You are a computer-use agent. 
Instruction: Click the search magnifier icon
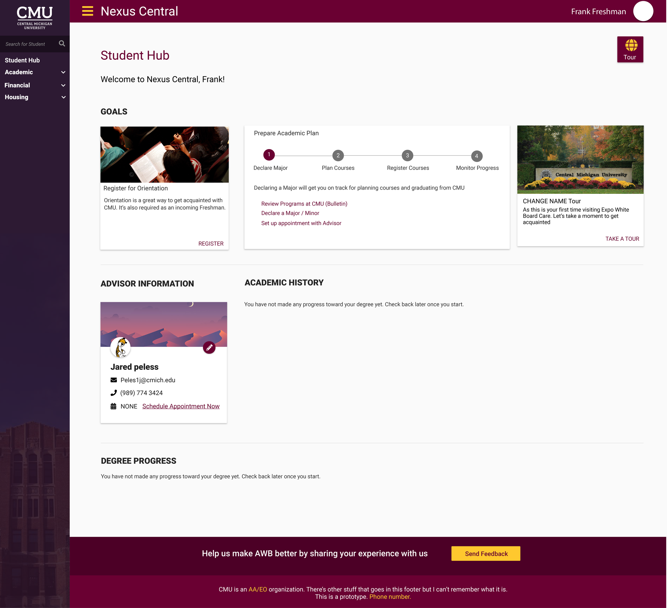62,44
